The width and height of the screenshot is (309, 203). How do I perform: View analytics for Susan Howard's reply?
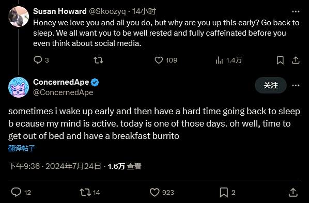coord(219,60)
